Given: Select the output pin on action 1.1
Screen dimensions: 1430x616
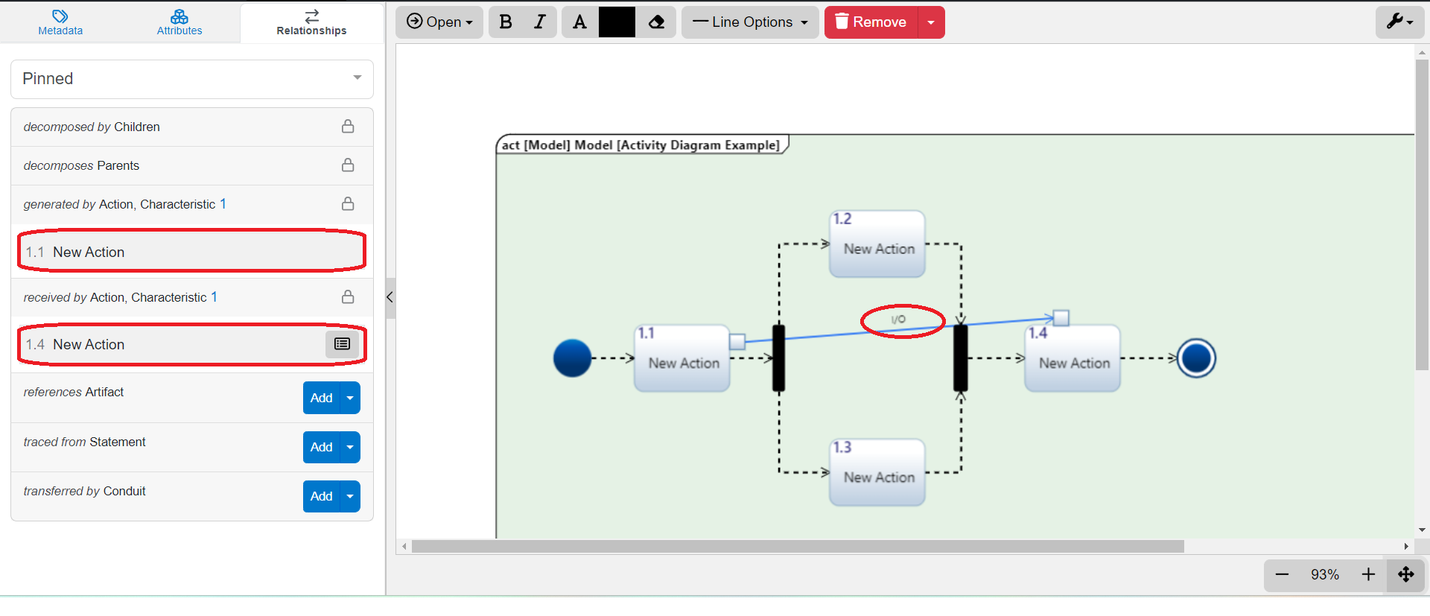Looking at the screenshot, I should click(x=737, y=342).
